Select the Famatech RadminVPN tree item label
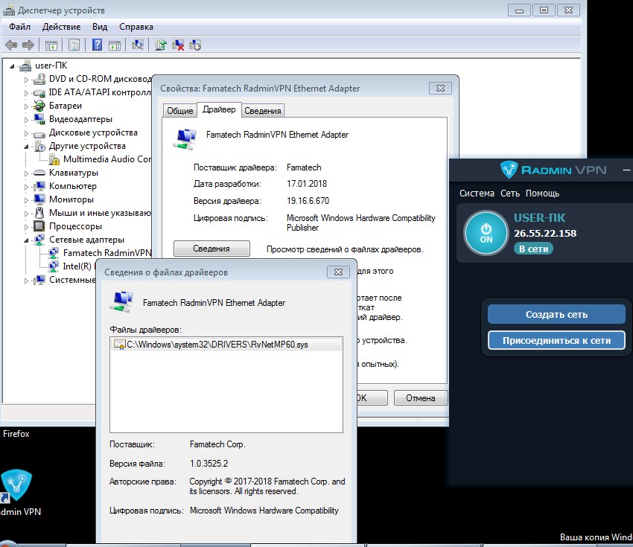The height and width of the screenshot is (547, 633). point(107,253)
